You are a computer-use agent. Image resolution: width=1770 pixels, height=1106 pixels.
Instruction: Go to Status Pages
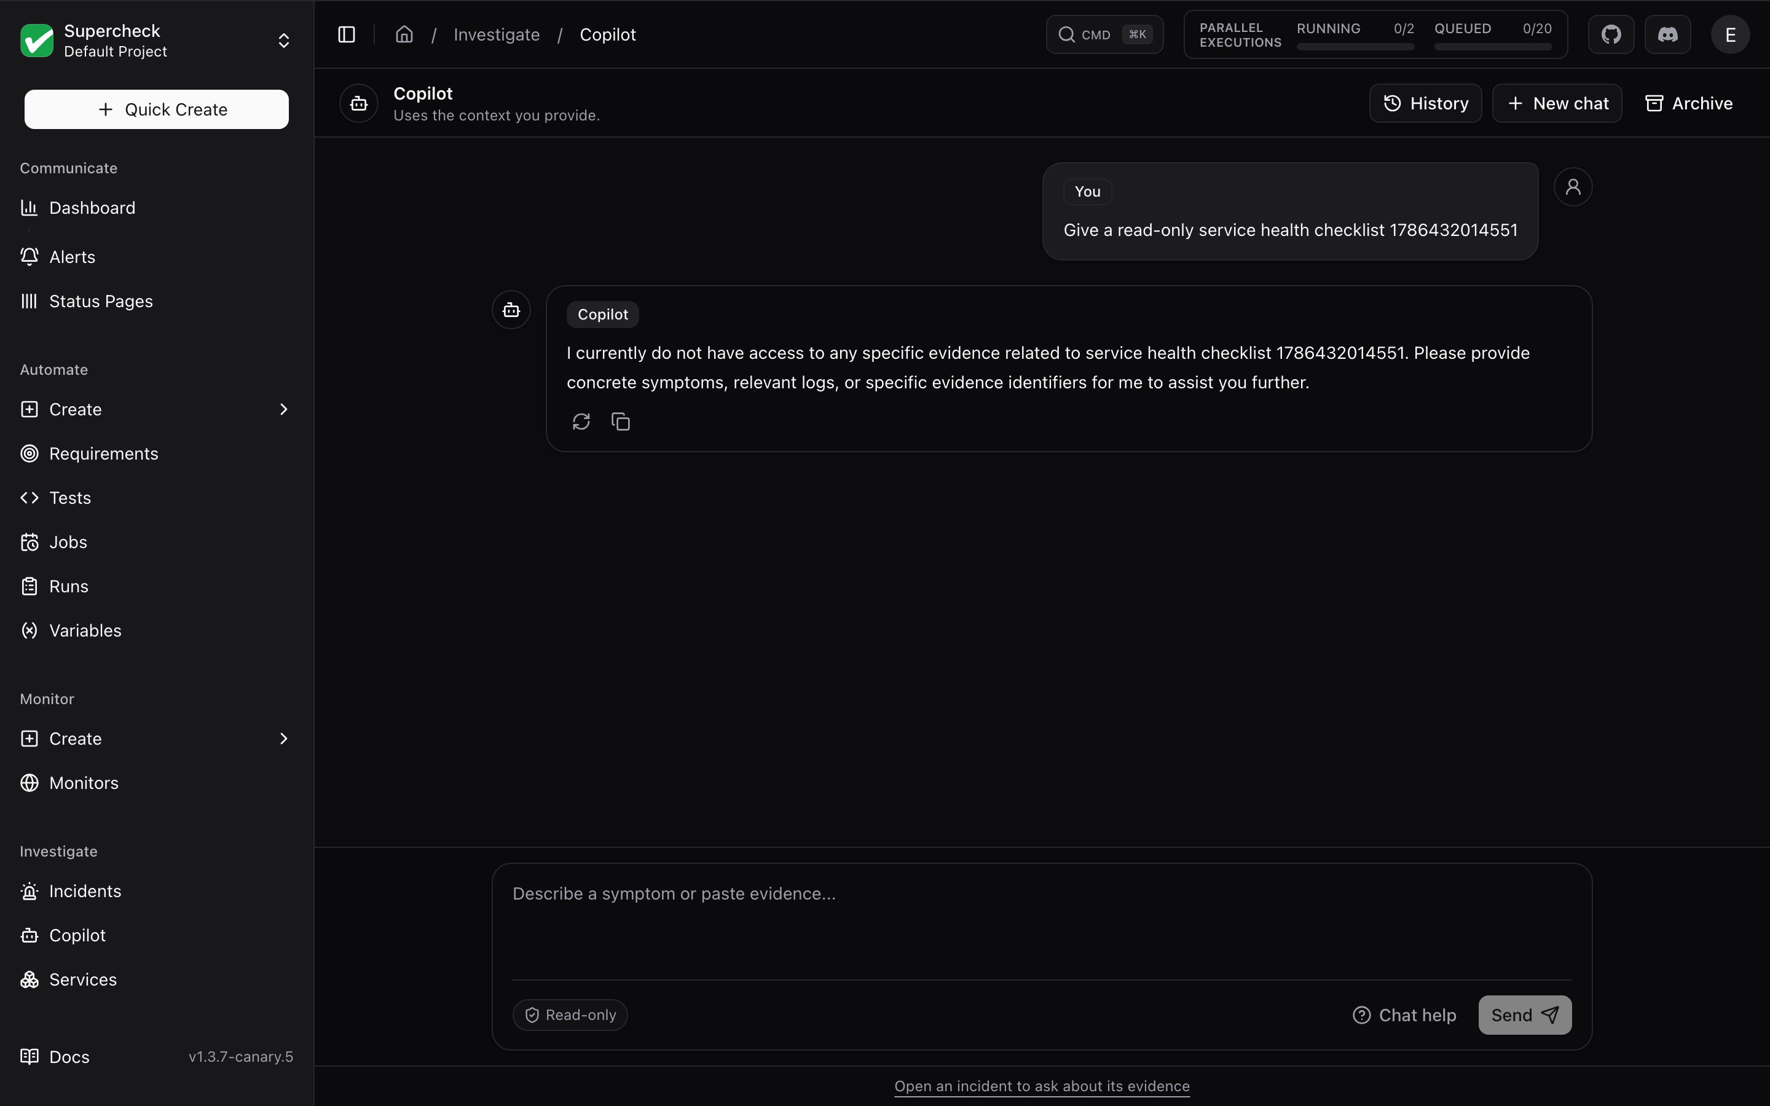click(157, 301)
